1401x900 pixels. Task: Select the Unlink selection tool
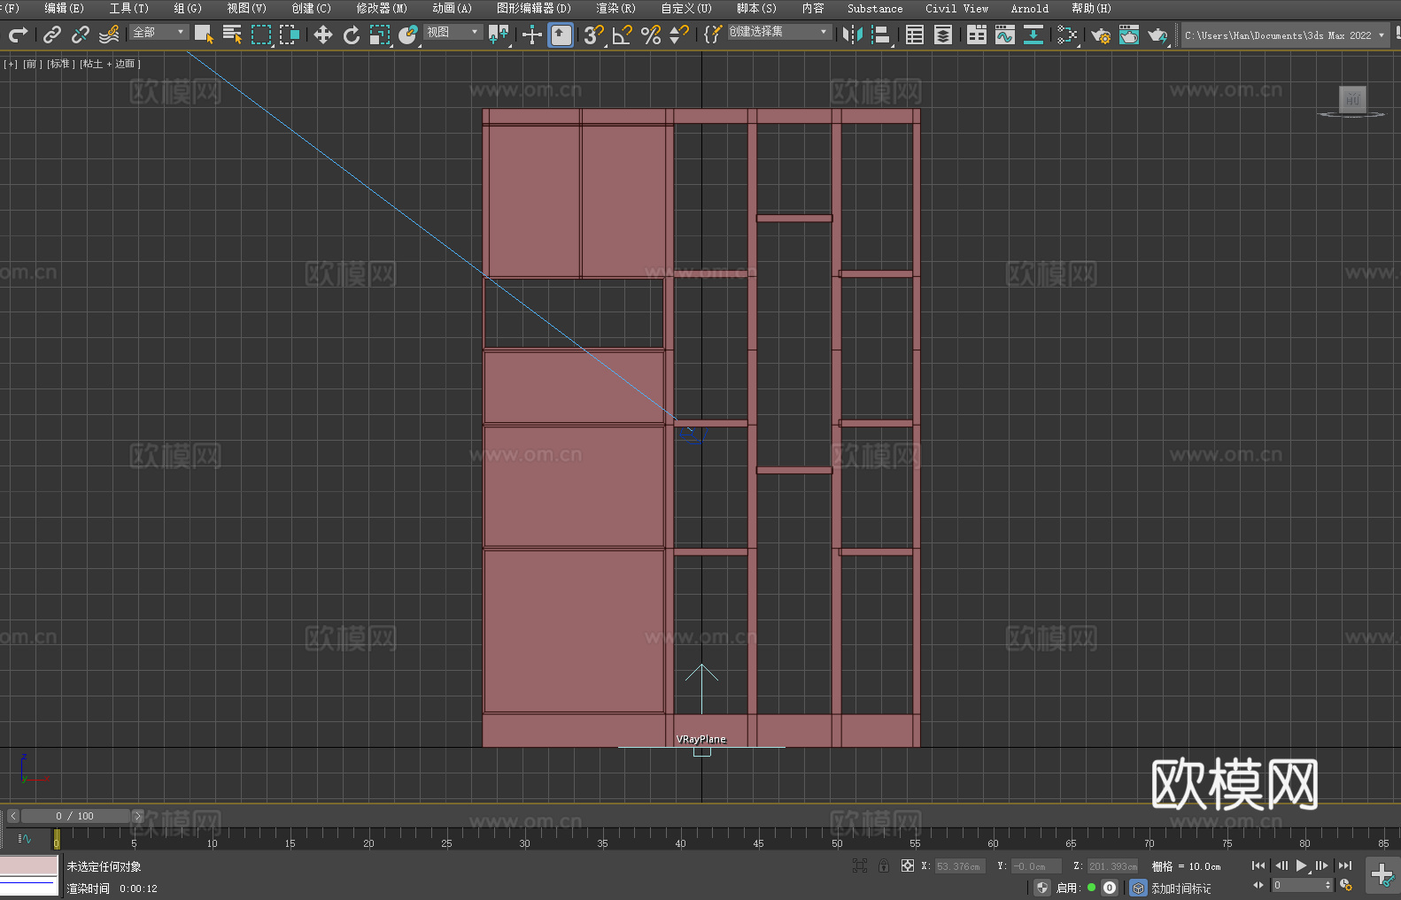tap(81, 35)
